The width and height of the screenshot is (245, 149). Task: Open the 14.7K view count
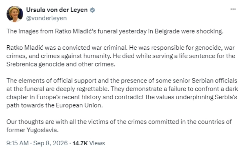click(80, 143)
